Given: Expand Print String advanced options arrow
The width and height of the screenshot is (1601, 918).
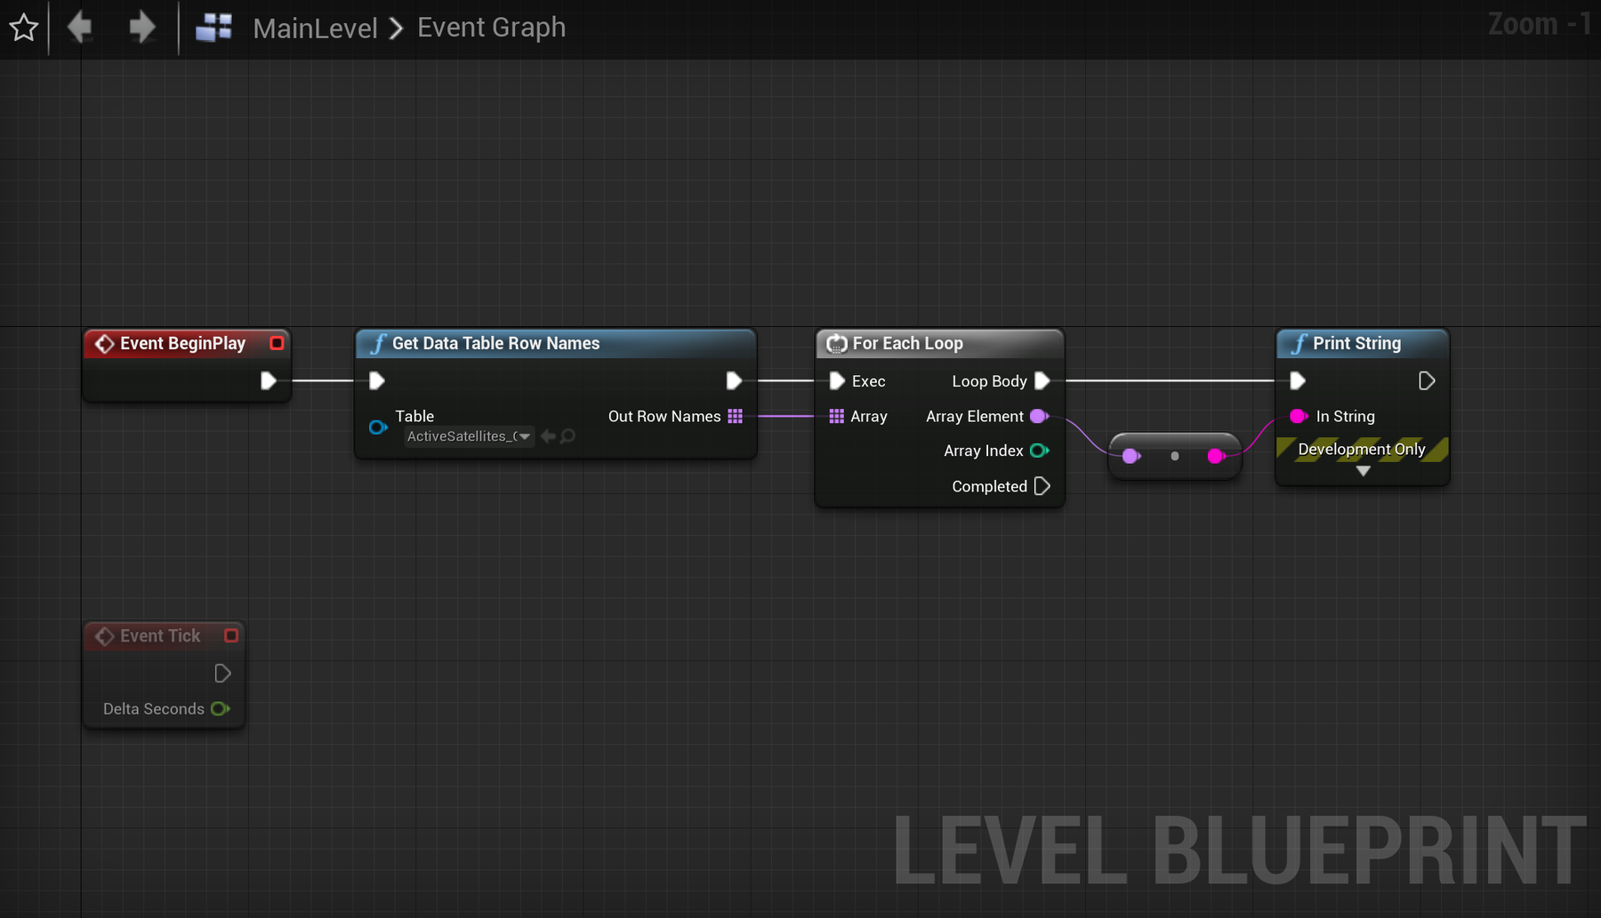Looking at the screenshot, I should pyautogui.click(x=1363, y=471).
